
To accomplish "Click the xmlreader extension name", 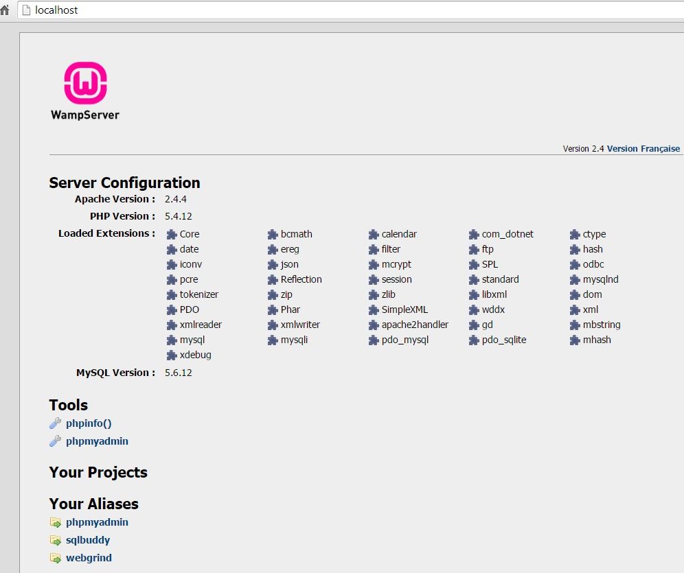I will click(201, 325).
